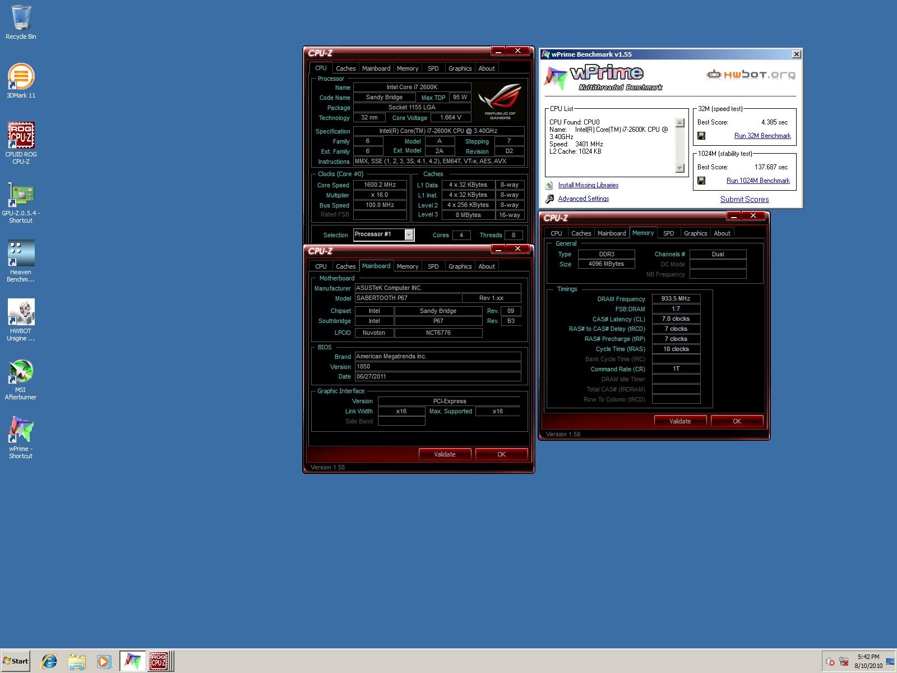
Task: Click the BIOS Date 06/27/2011 field
Action: click(x=438, y=377)
